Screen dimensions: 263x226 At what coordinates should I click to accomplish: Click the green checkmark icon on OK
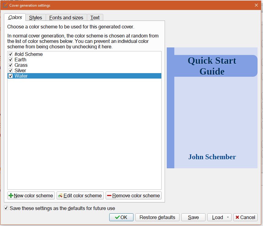point(117,217)
